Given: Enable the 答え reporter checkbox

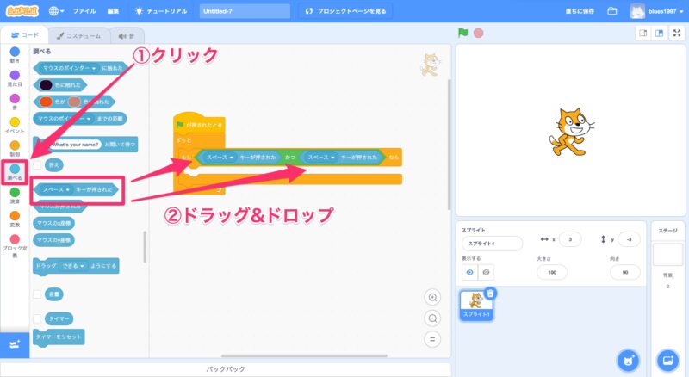Looking at the screenshot, I should [x=38, y=164].
